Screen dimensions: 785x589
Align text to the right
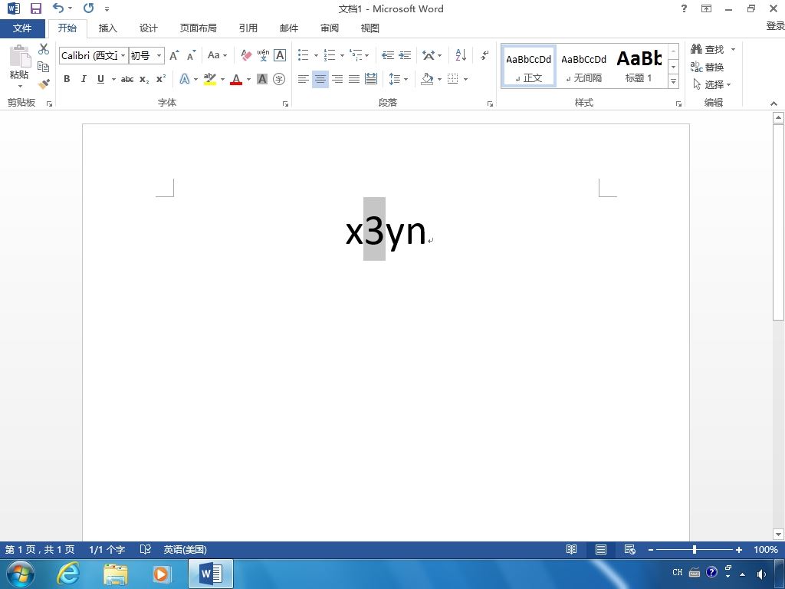337,79
